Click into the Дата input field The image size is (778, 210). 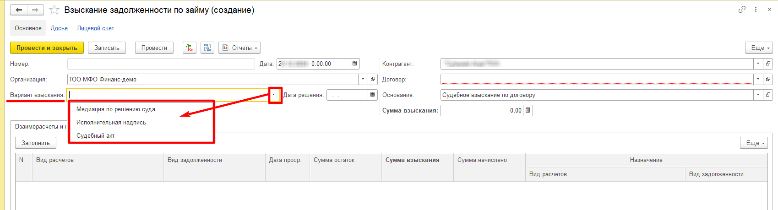pos(313,64)
